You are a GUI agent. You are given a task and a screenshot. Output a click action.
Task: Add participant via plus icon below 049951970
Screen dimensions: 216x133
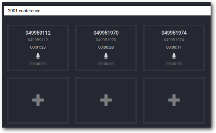tap(106, 100)
